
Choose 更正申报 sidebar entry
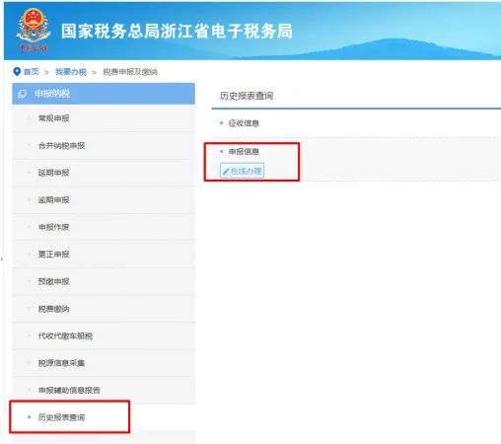[x=104, y=255]
